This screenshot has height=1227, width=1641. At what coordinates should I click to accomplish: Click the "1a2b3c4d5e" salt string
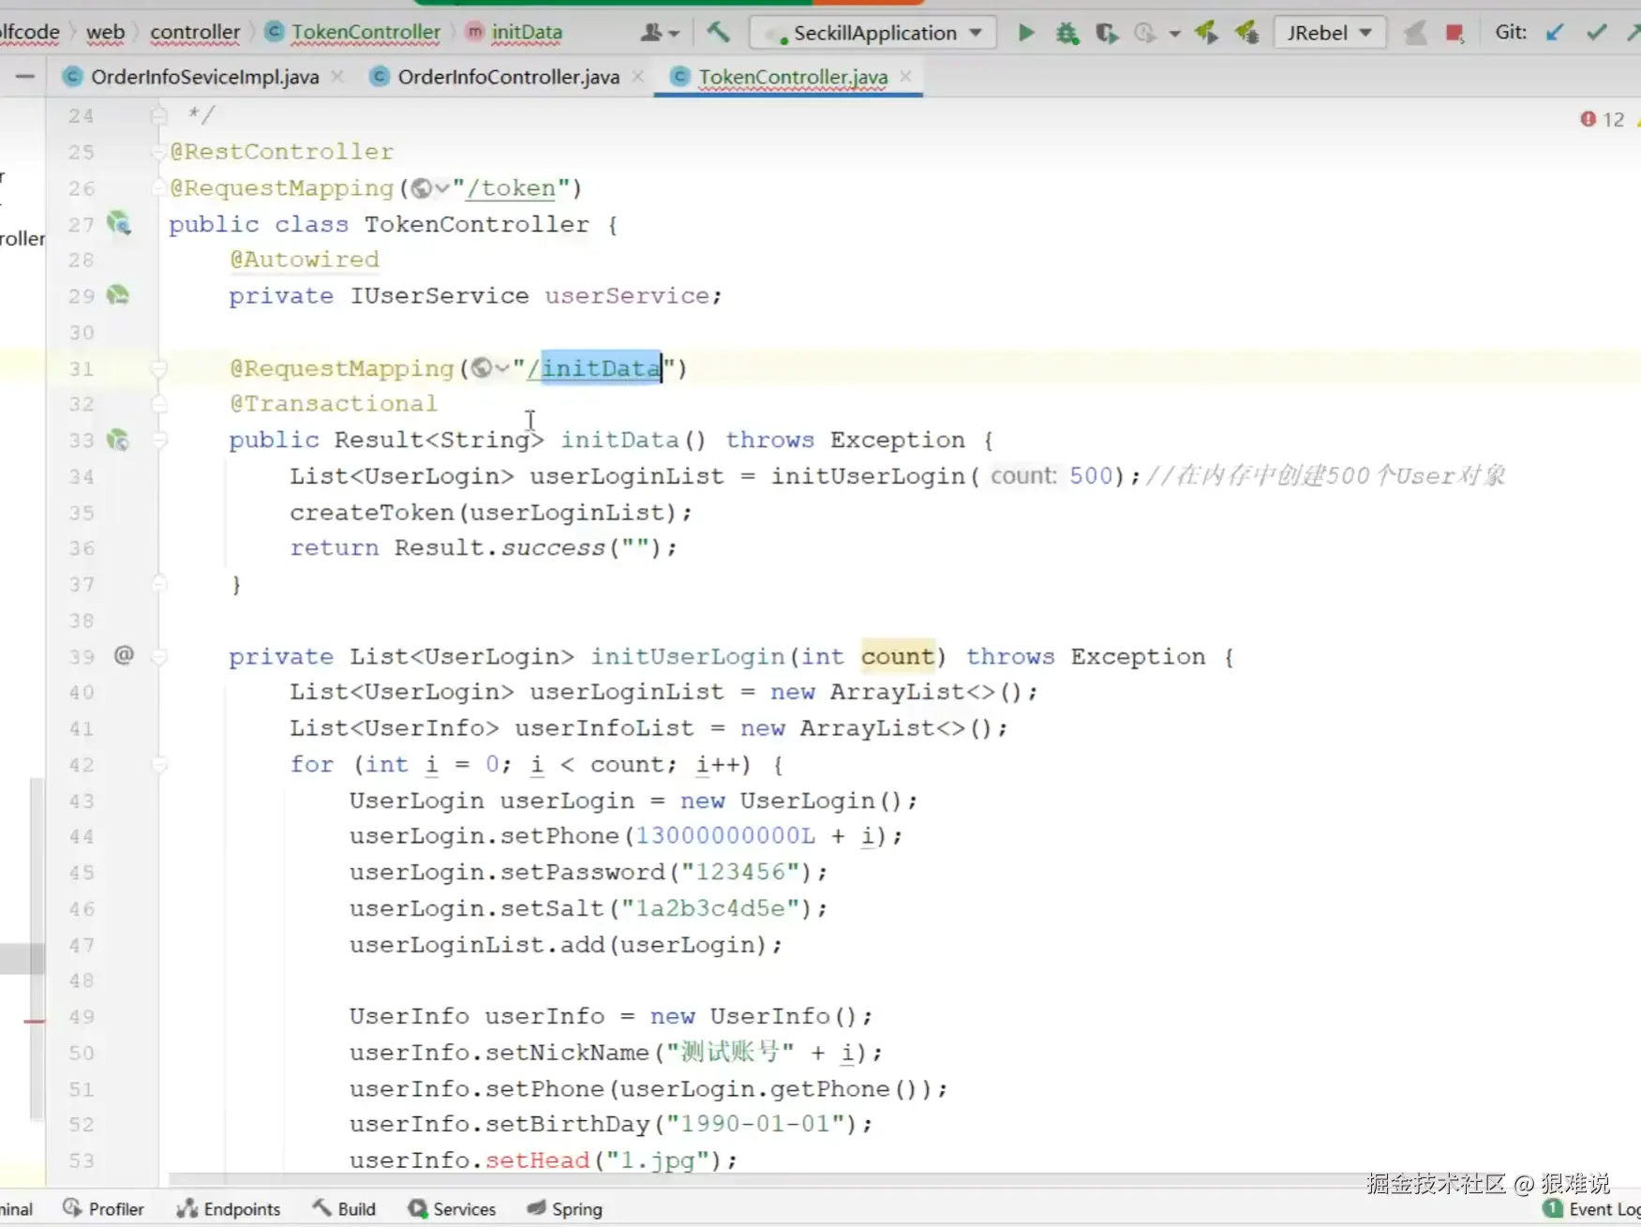coord(711,908)
